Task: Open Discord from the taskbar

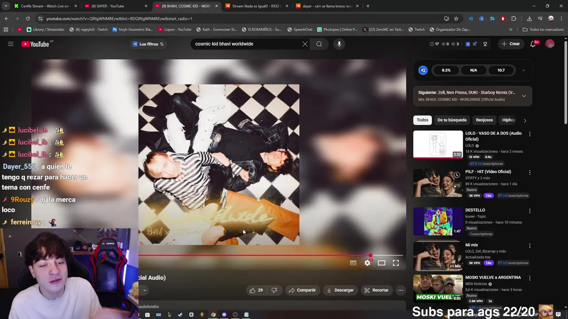Action: (224, 315)
